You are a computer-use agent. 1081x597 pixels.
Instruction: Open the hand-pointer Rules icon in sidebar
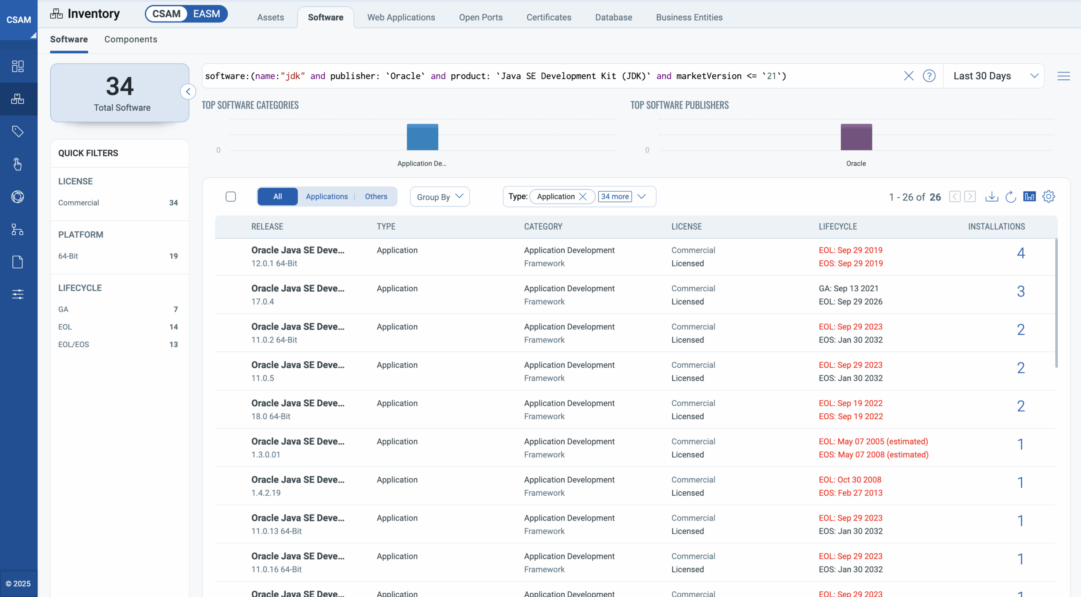[18, 164]
